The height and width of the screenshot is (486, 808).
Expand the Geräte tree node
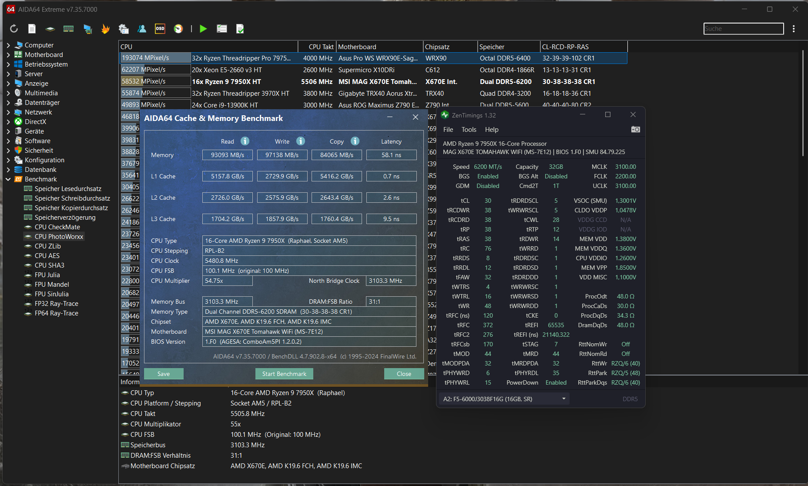[x=8, y=131]
